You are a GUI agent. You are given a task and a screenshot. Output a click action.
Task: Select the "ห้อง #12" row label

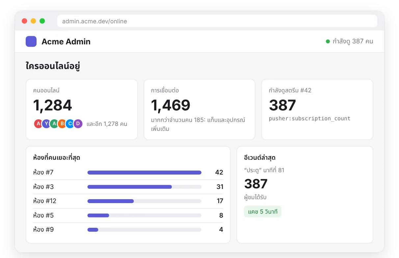tap(45, 201)
